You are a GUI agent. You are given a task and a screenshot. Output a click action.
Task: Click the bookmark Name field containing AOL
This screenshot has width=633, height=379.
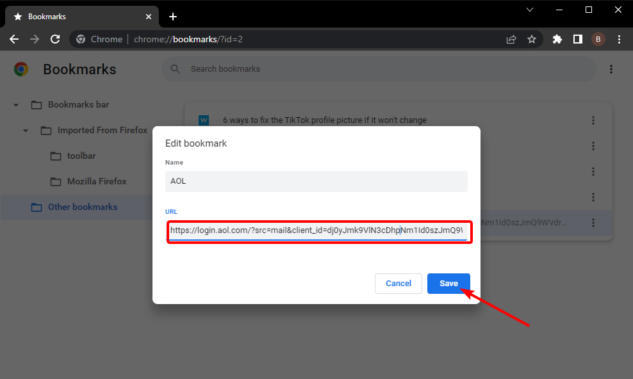[x=316, y=181]
